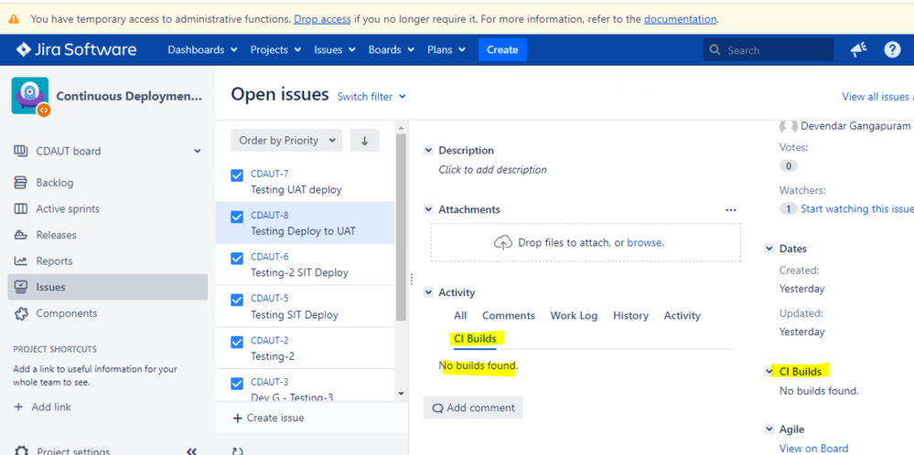Click the refresh icon below issue list
Screen dimensions: 914x455
pyautogui.click(x=237, y=451)
